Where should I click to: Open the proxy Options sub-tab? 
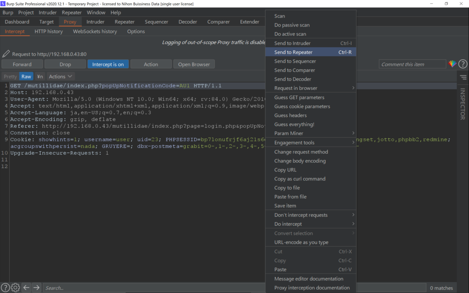pyautogui.click(x=136, y=31)
